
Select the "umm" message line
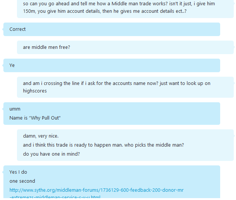(15, 109)
